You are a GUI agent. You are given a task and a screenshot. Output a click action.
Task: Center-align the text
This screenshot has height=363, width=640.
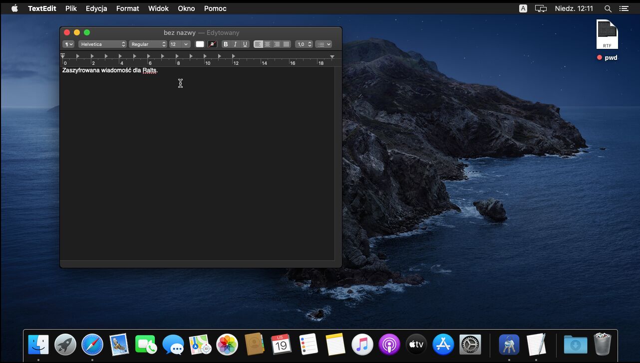tap(268, 44)
